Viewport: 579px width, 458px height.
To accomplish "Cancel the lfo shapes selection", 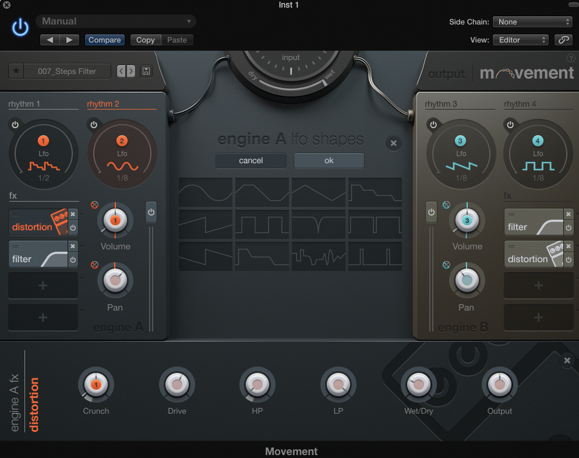I will [251, 161].
